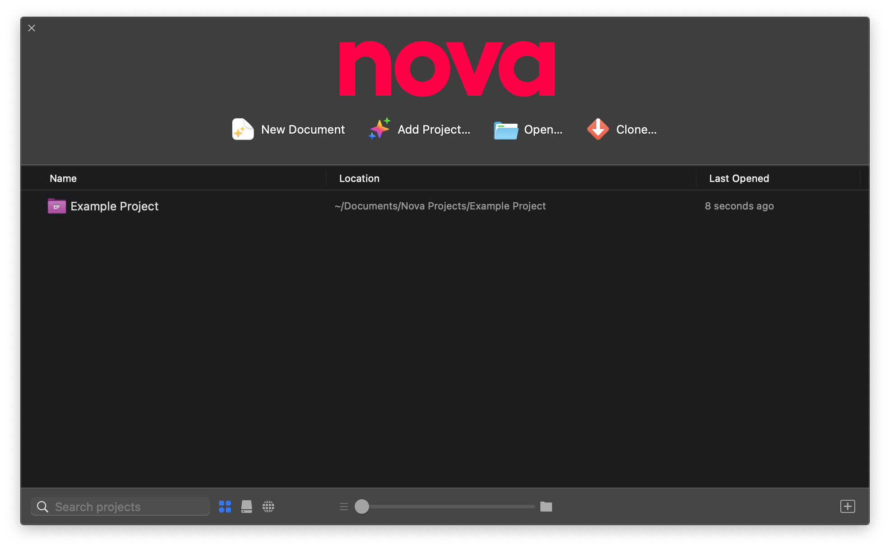890x549 pixels.
Task: Choose the Add Project... label
Action: 434,130
